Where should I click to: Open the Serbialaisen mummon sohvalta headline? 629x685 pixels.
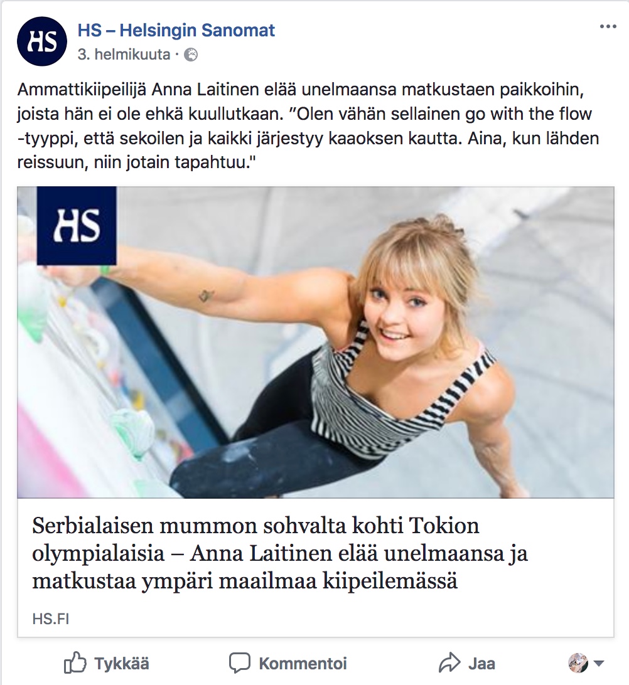tap(280, 553)
